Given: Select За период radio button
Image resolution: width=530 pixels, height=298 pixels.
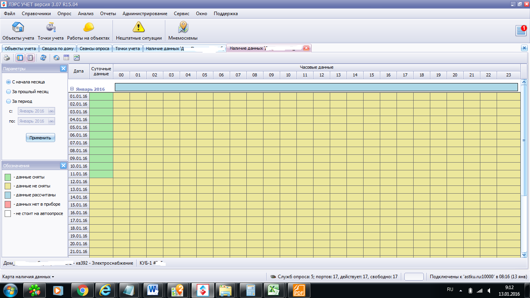Looking at the screenshot, I should (9, 102).
